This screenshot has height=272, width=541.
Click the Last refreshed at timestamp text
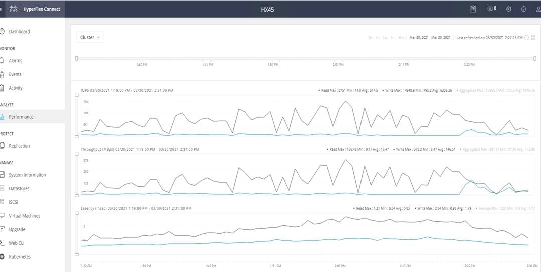(489, 38)
